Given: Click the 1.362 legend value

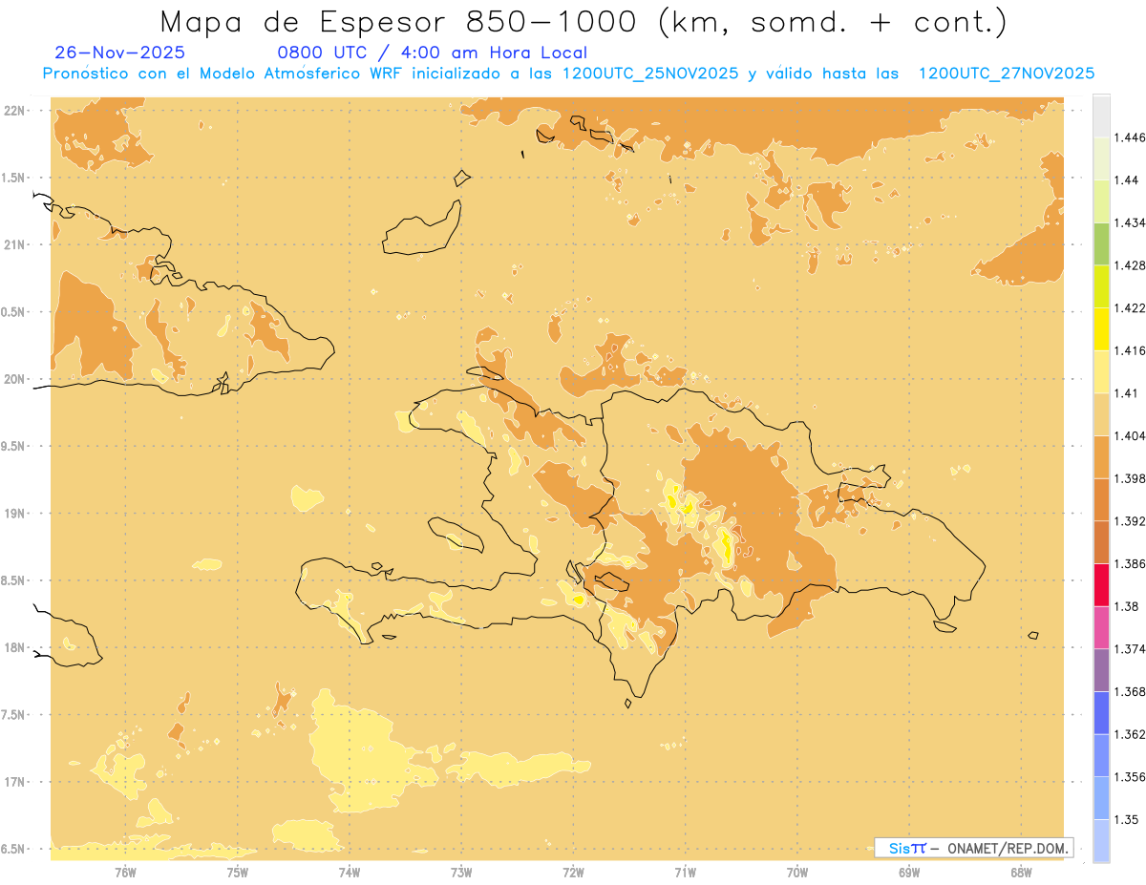Looking at the screenshot, I should (x=1129, y=734).
